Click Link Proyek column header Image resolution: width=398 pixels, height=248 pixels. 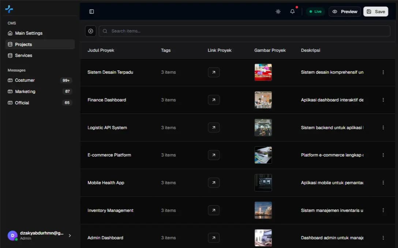click(219, 50)
